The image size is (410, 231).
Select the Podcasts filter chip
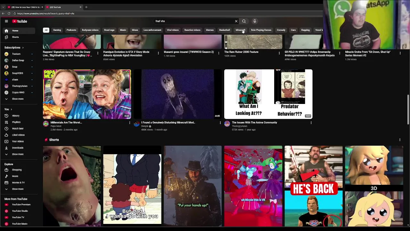(71, 30)
